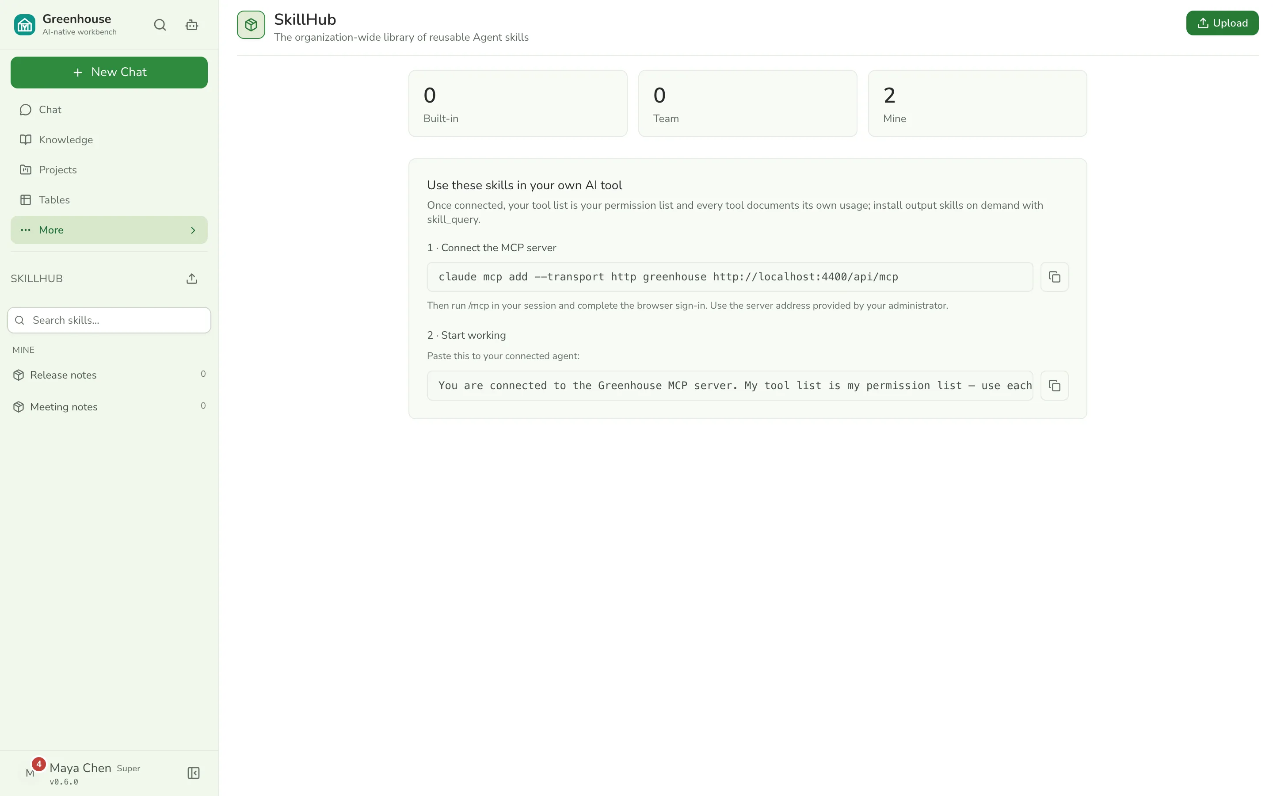Click the cube icon next to Release notes
1273x796 pixels.
click(x=19, y=375)
